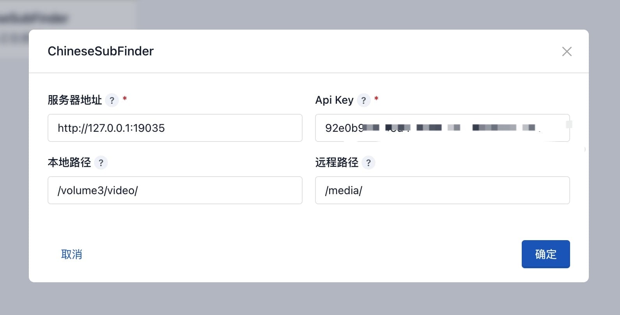The image size is (620, 315).
Task: Focus the server address field http://127.0.0.1:19035
Action: (175, 128)
